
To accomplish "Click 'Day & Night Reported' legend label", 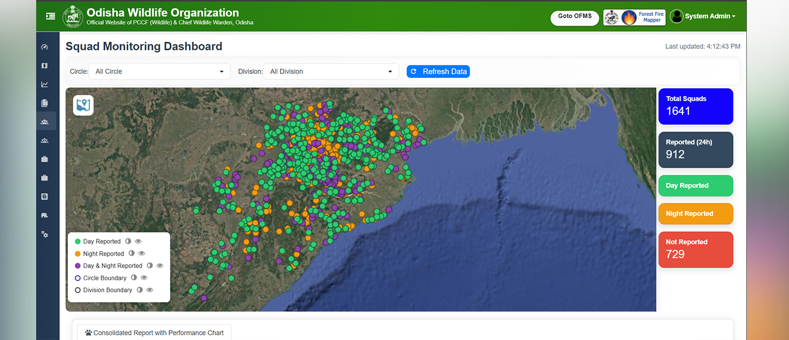I will point(113,266).
